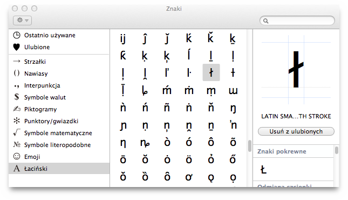Open the Nawiasy parentheses category icon
Viewport: 348px width, 200px height.
pyautogui.click(x=17, y=73)
